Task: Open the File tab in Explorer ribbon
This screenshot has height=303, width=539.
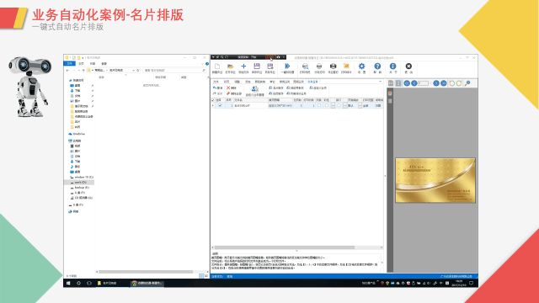Action: pos(70,64)
